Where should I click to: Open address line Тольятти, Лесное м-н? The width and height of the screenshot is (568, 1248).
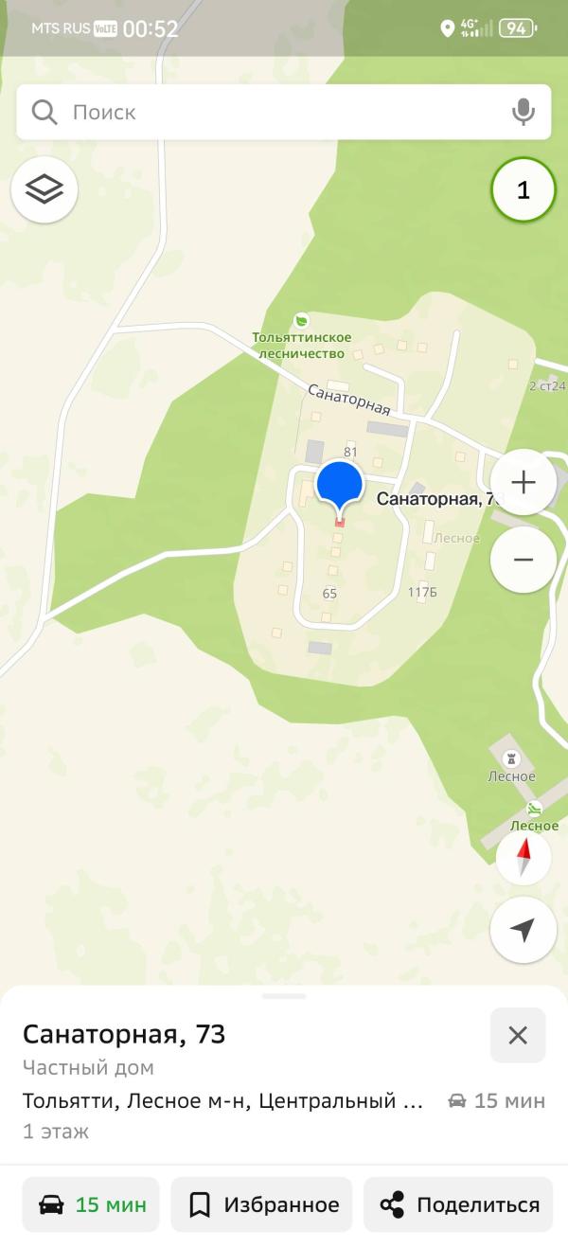222,1101
